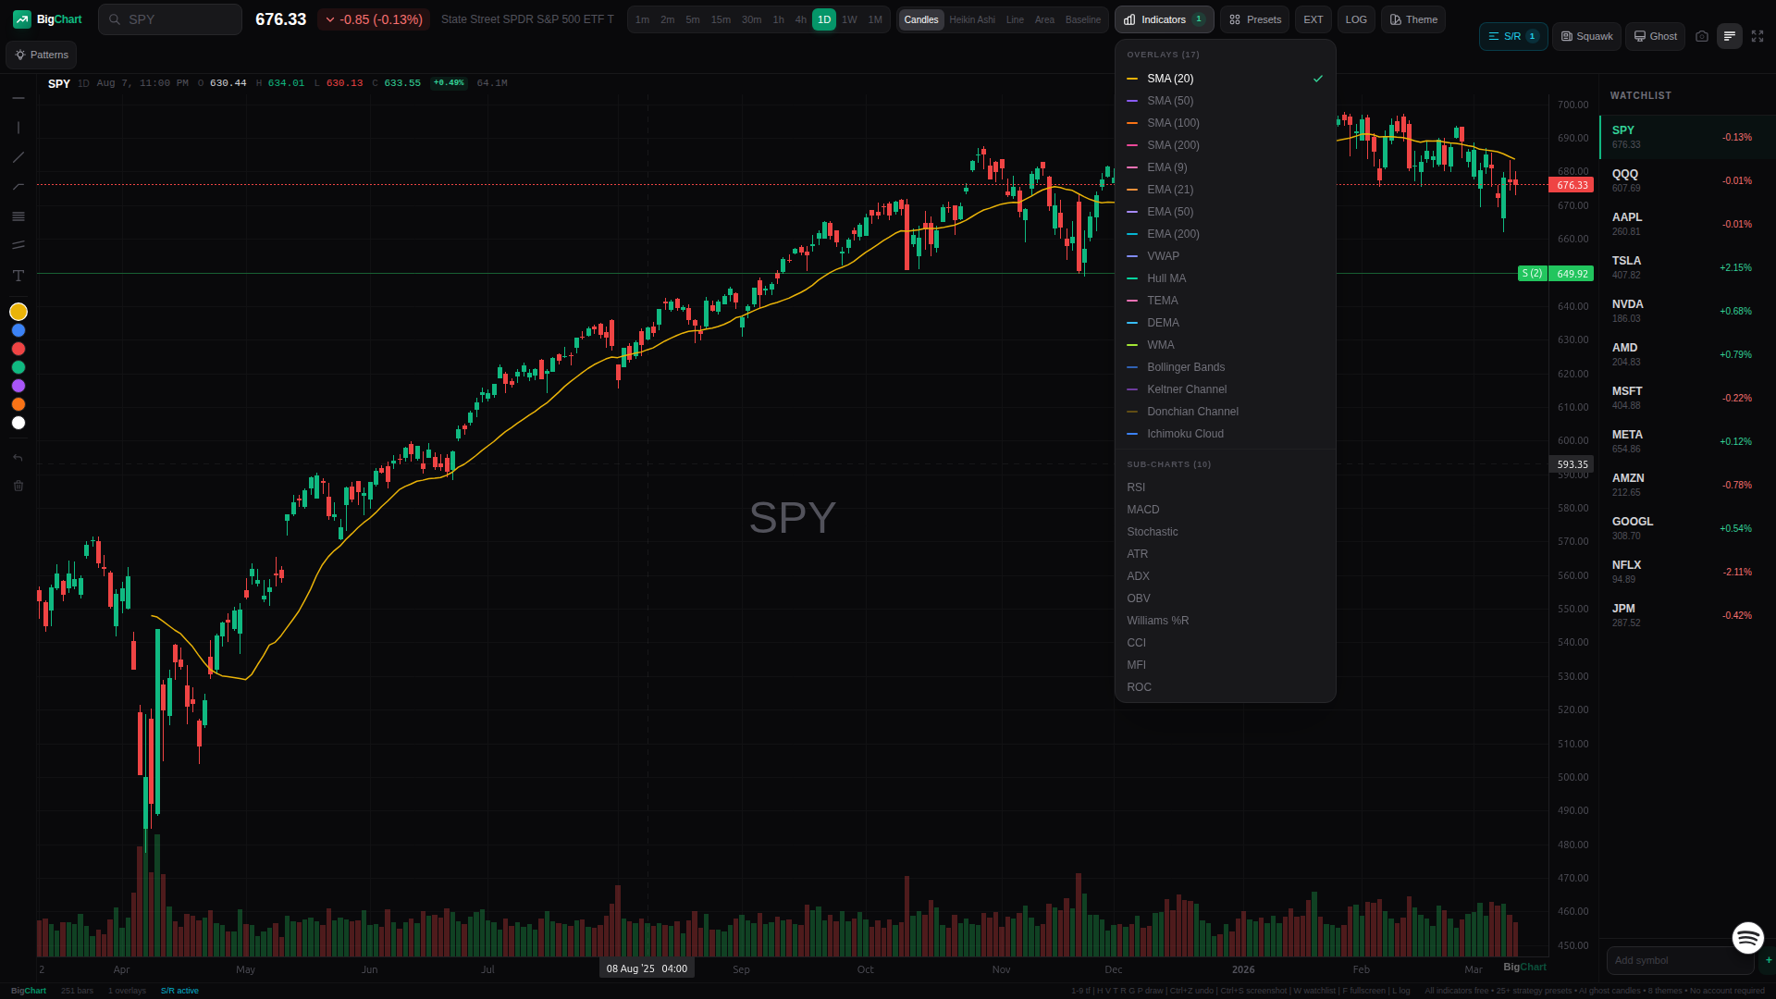Close the Indicators dropdown

(1164, 19)
